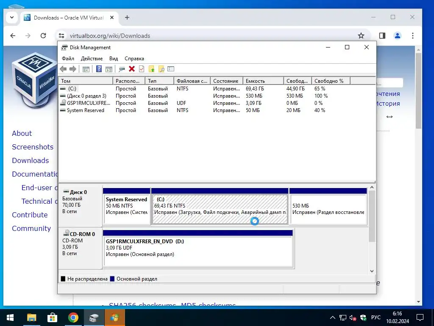434x326 pixels.
Task: Click the site info icon in address bar
Action: [61, 36]
